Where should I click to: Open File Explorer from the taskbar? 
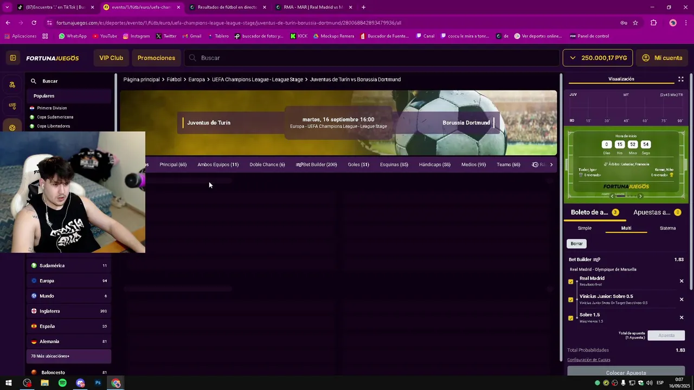(44, 383)
